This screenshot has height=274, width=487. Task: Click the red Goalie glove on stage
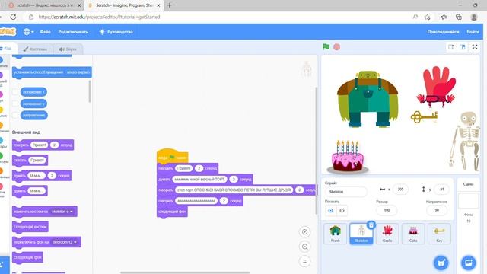[x=436, y=87]
